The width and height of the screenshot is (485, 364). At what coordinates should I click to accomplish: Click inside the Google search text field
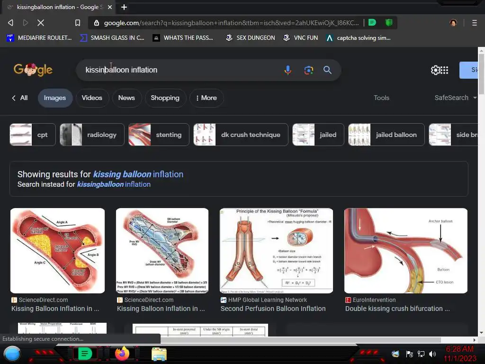[x=182, y=70]
